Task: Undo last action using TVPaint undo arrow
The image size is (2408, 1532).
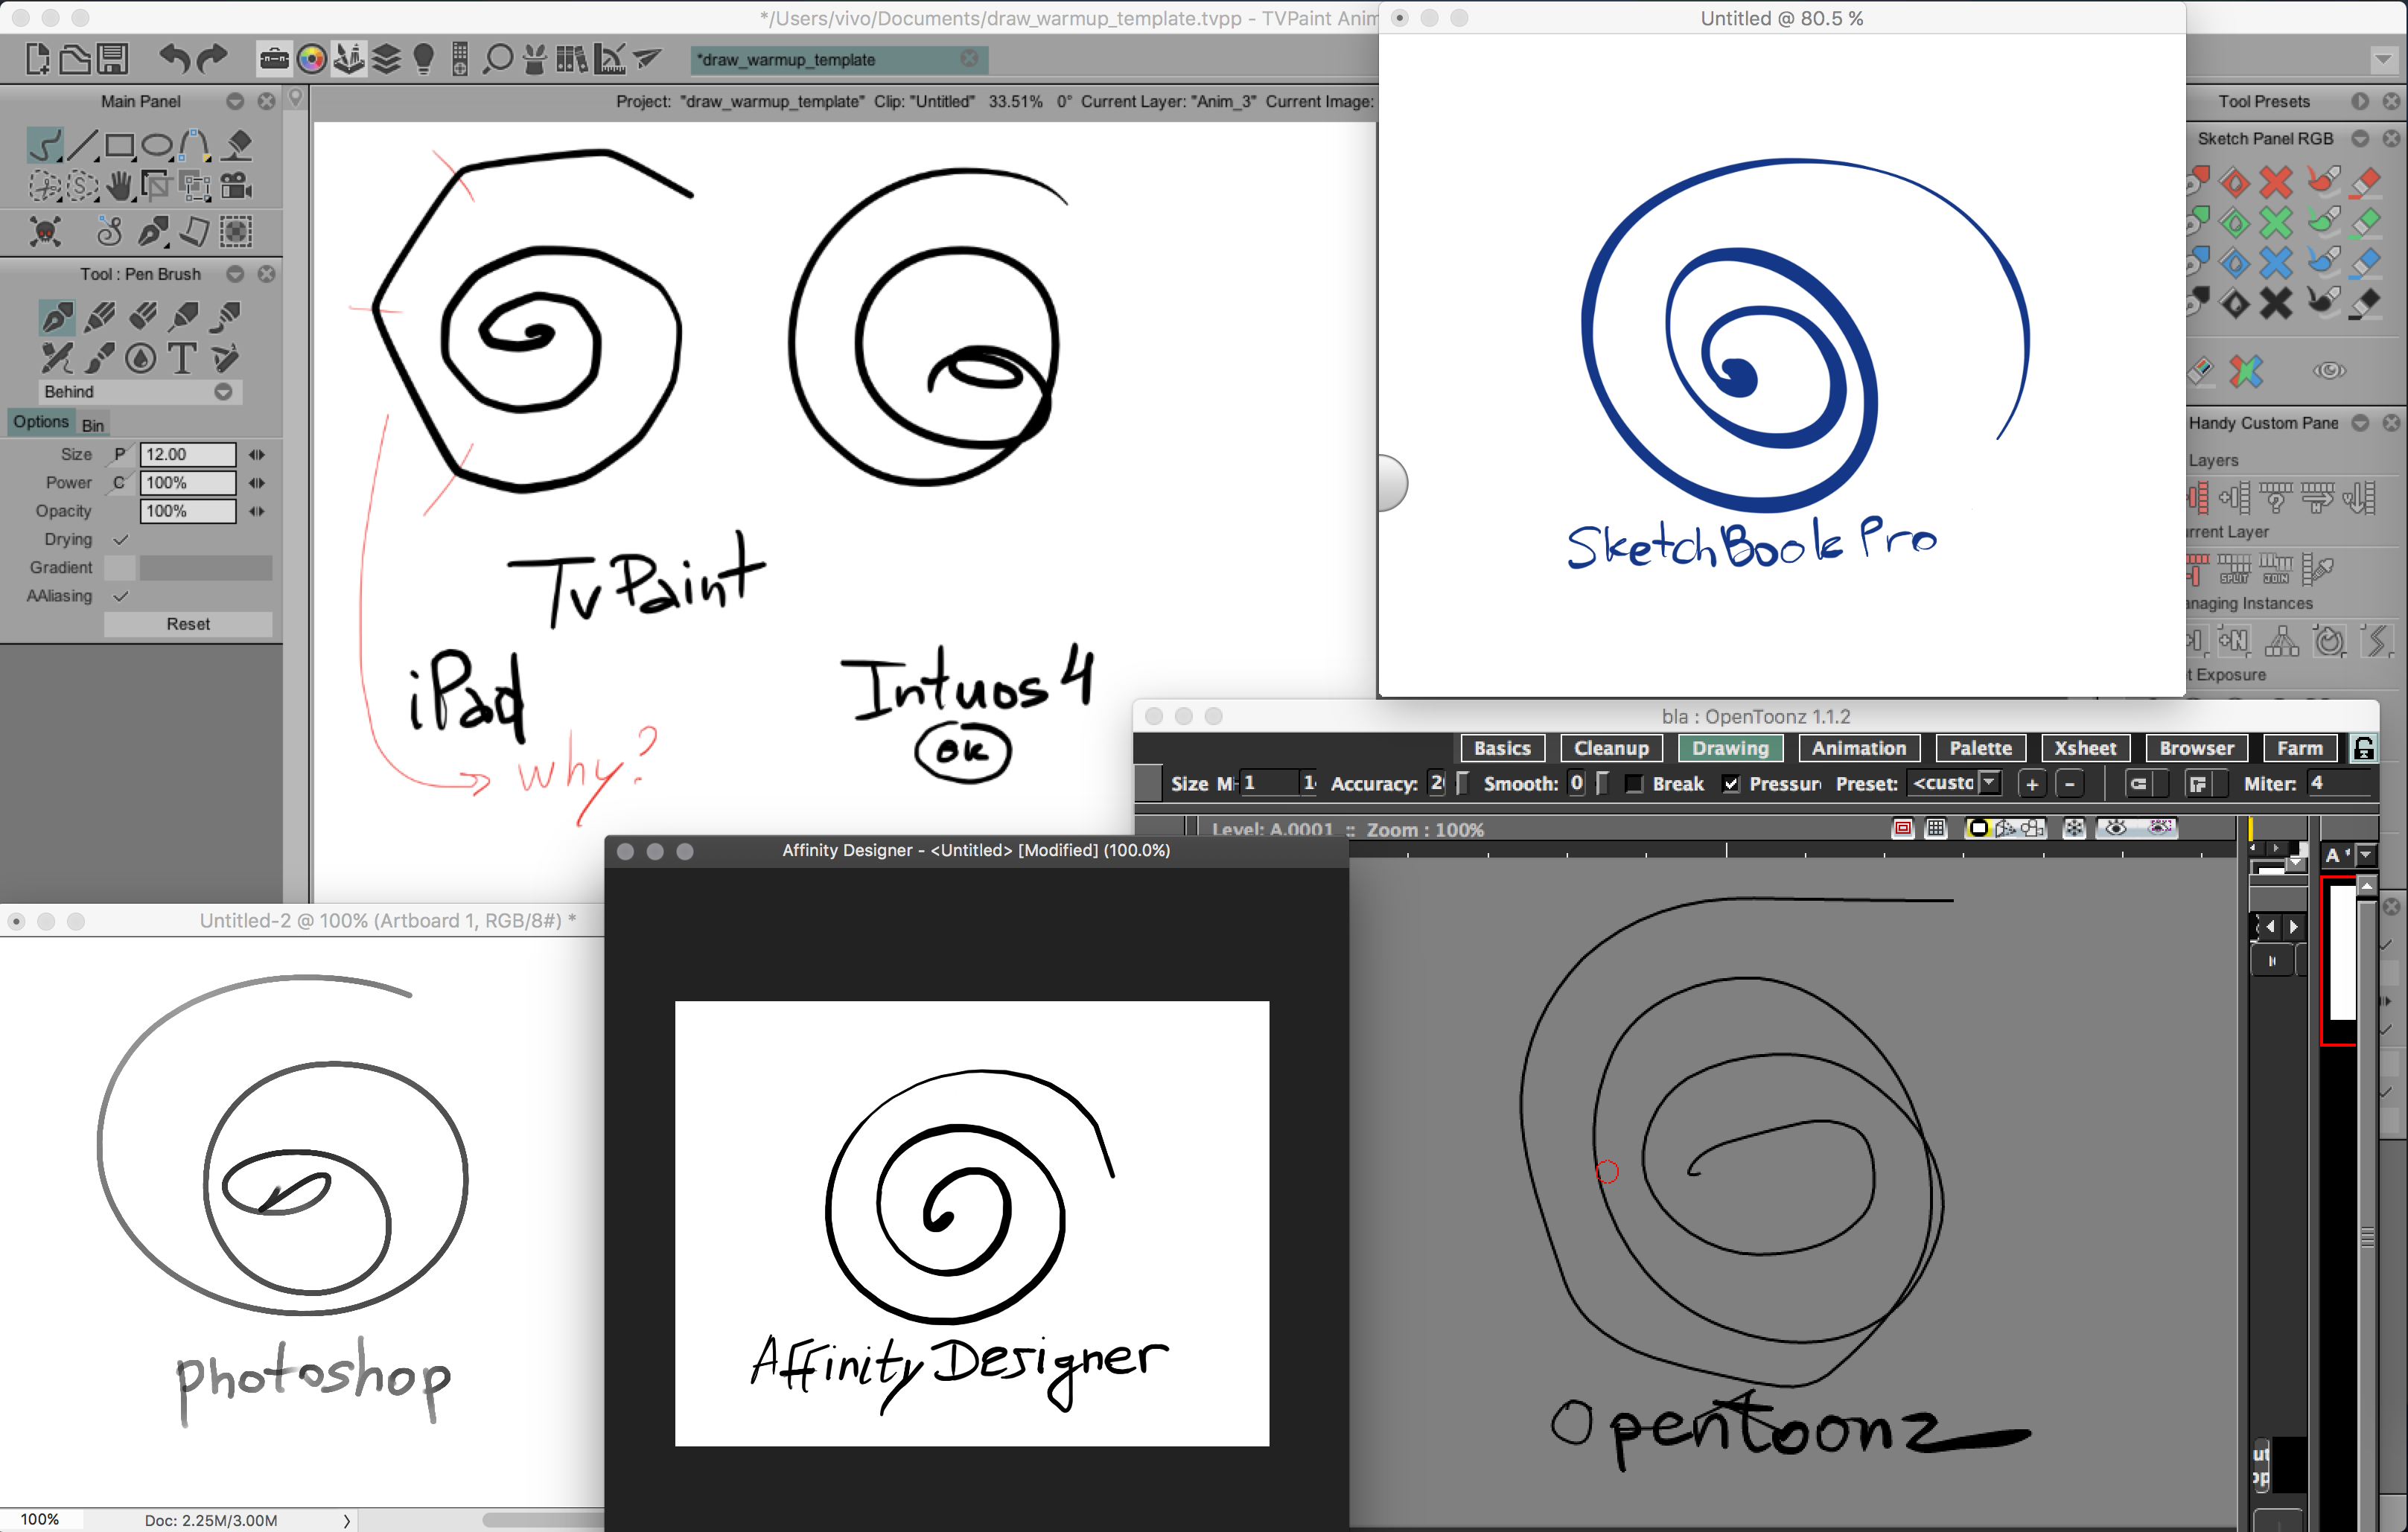Action: pyautogui.click(x=174, y=59)
